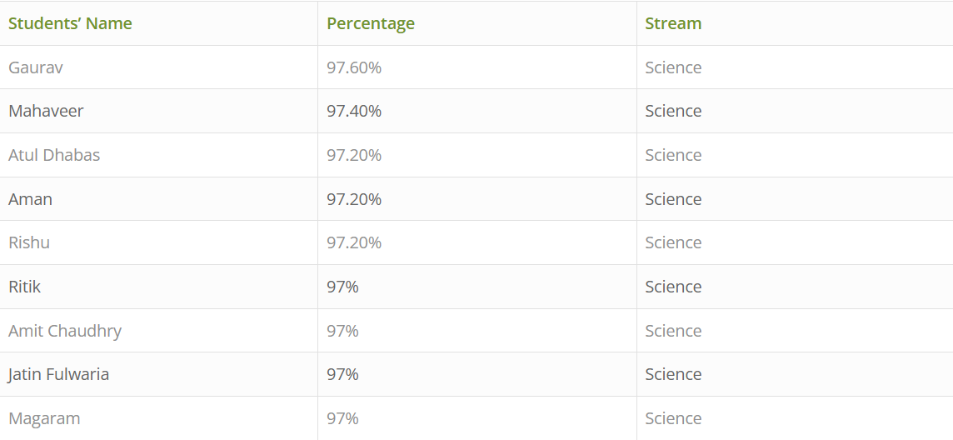Select the name Gaurav in the table
953x440 pixels.
[35, 67]
